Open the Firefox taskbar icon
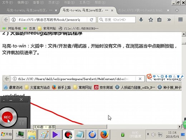The image size is (186, 140). click(x=104, y=134)
